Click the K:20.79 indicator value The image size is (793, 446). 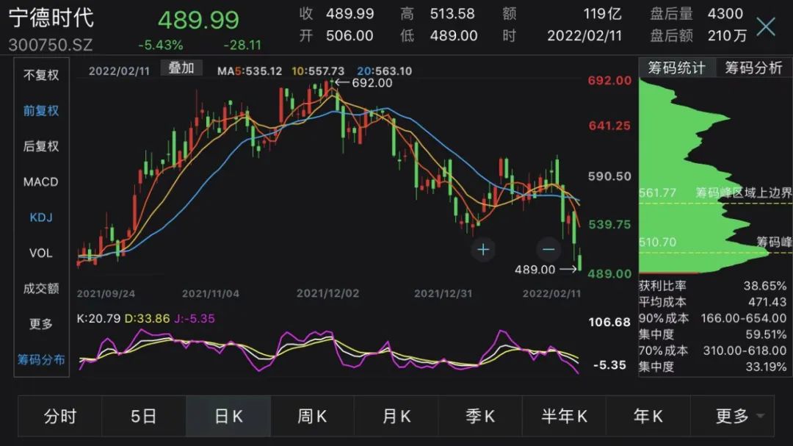[98, 319]
